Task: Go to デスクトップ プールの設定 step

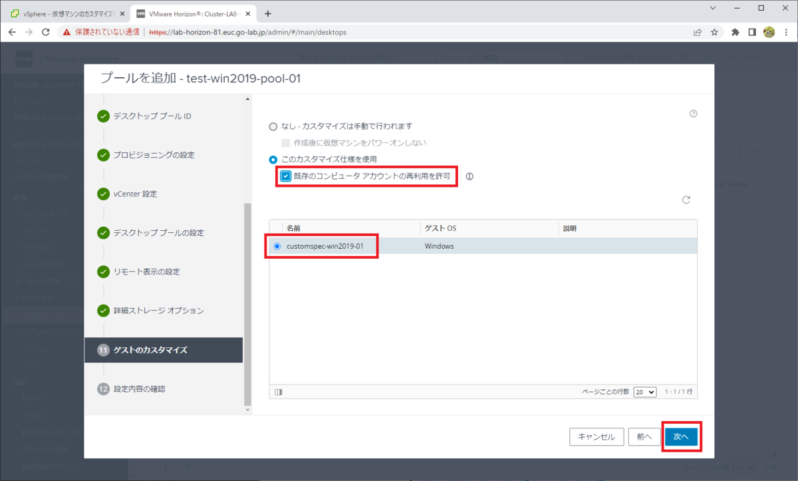Action: coord(158,233)
